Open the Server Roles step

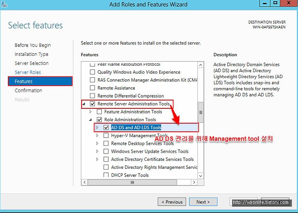coord(28,72)
